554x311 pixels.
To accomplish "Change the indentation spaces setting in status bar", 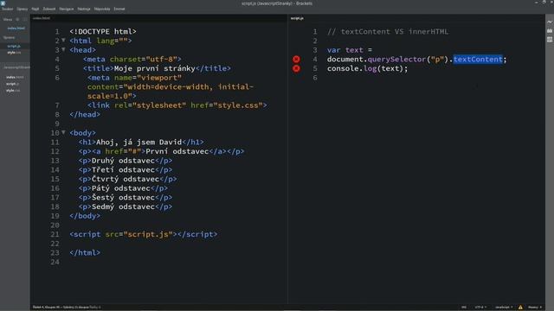I will click(535, 308).
